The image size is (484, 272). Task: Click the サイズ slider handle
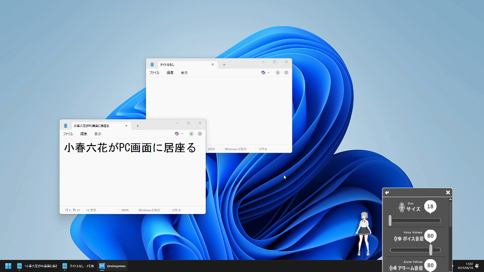(390, 220)
